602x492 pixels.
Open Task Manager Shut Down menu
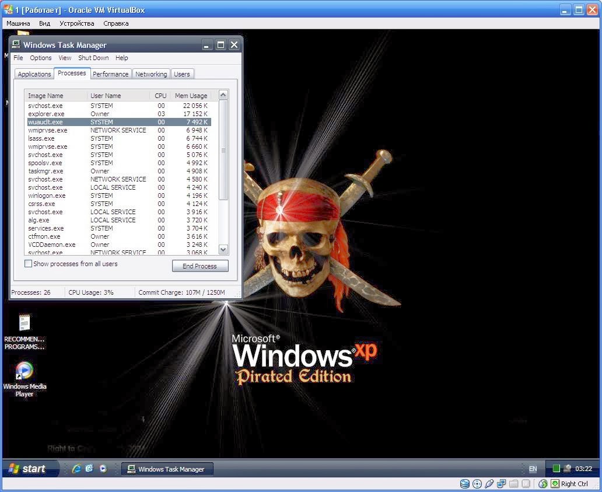[93, 58]
